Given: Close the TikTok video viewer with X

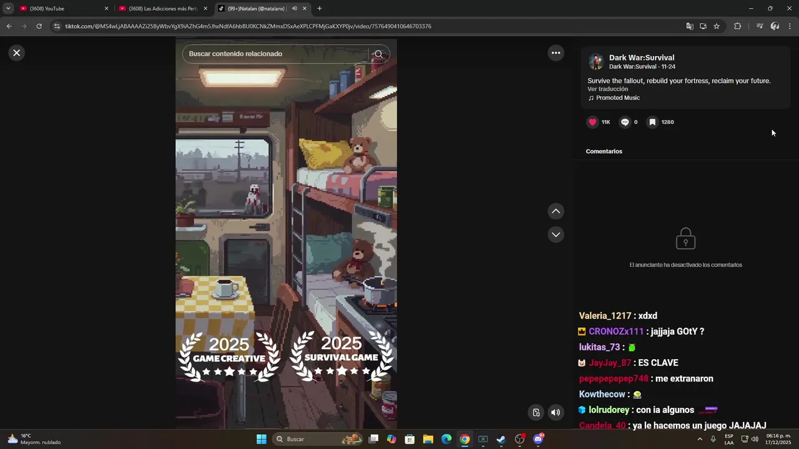Looking at the screenshot, I should pyautogui.click(x=17, y=53).
